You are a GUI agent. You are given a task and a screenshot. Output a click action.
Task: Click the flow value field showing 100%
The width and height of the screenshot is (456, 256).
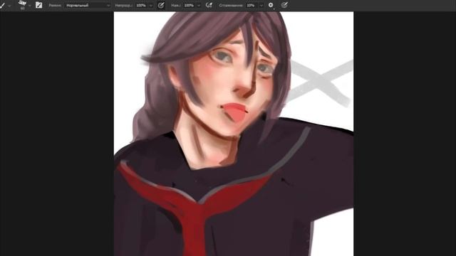(190, 5)
